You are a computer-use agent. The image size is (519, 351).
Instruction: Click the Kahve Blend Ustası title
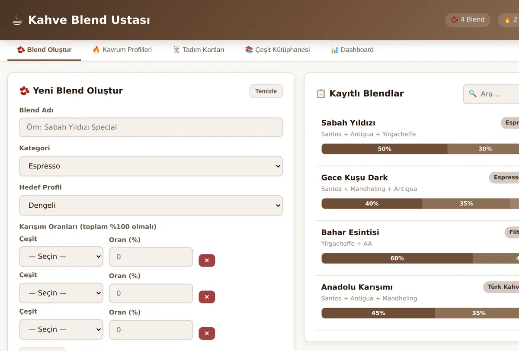pyautogui.click(x=89, y=20)
